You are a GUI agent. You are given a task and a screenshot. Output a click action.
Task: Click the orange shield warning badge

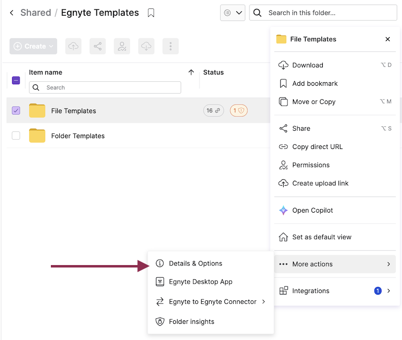click(x=239, y=111)
